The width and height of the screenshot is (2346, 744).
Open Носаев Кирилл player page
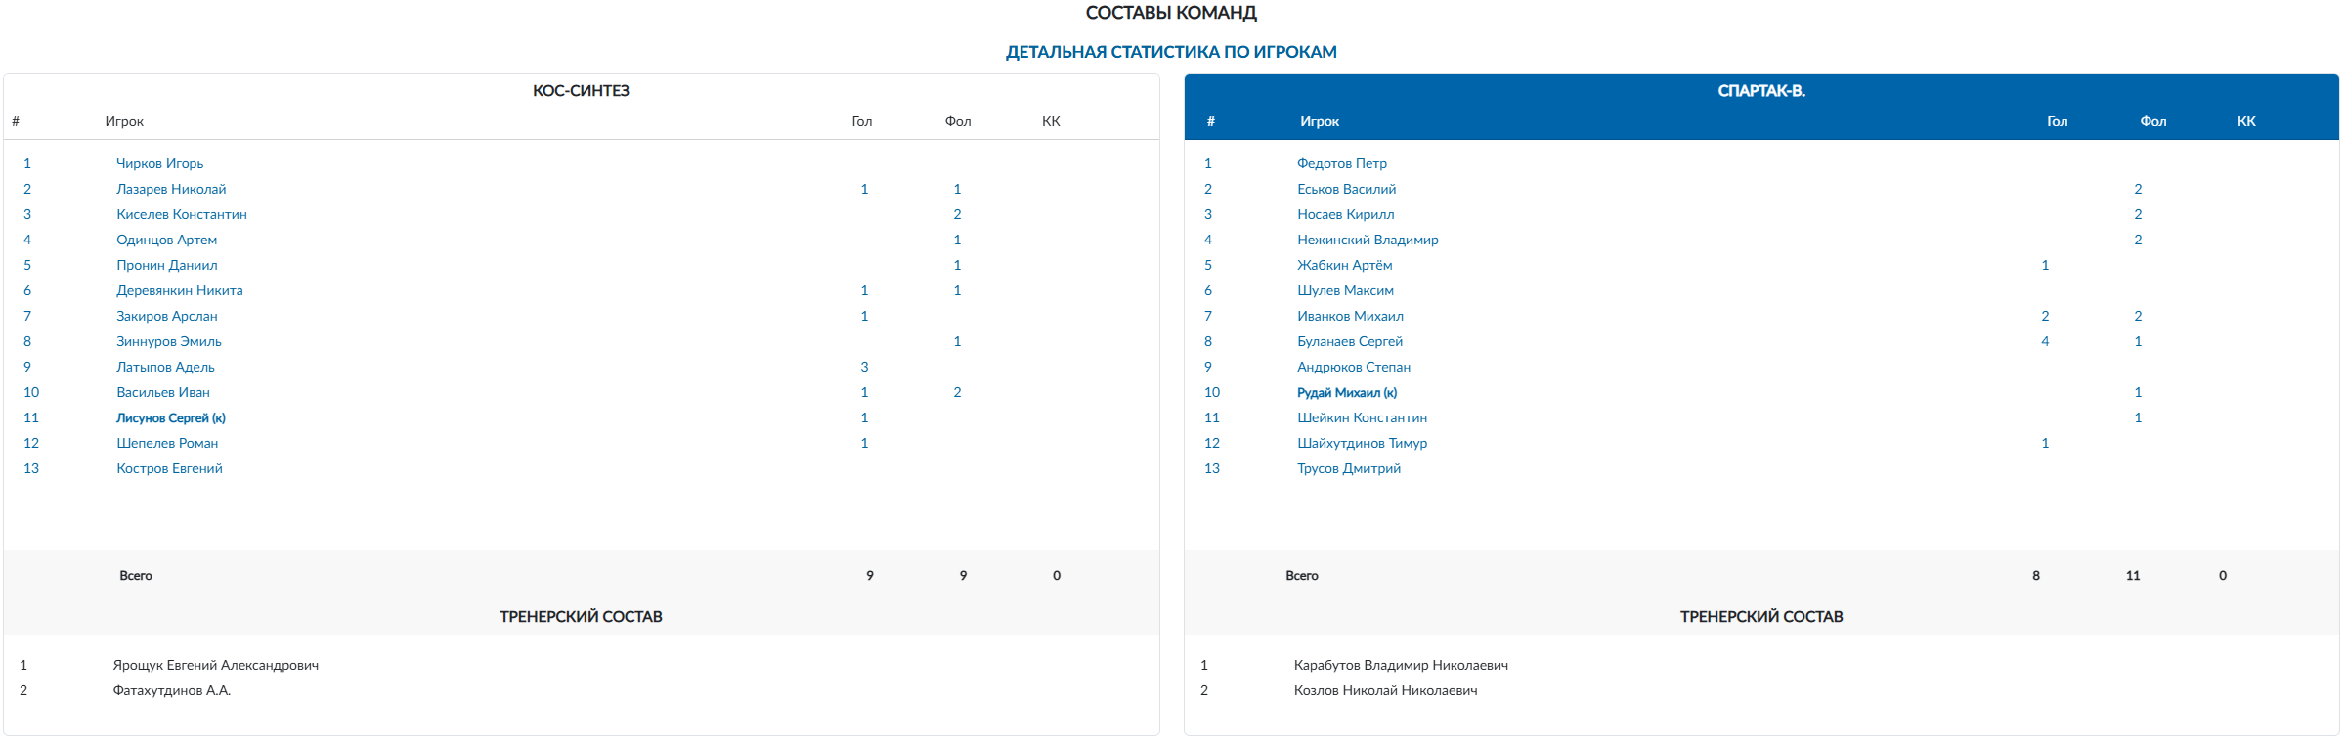point(1346,214)
